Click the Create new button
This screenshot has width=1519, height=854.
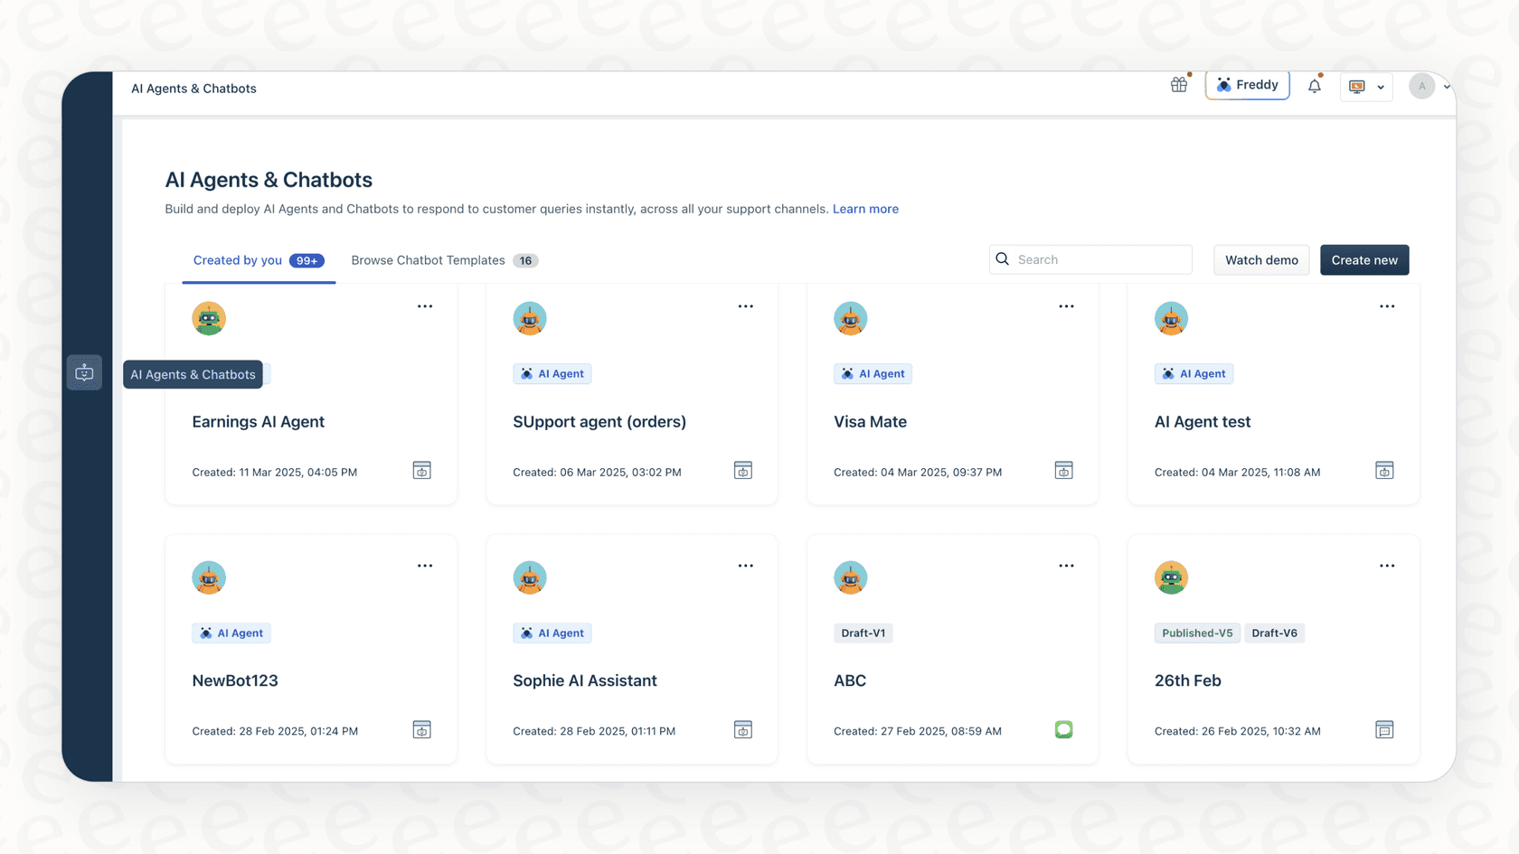tap(1363, 259)
